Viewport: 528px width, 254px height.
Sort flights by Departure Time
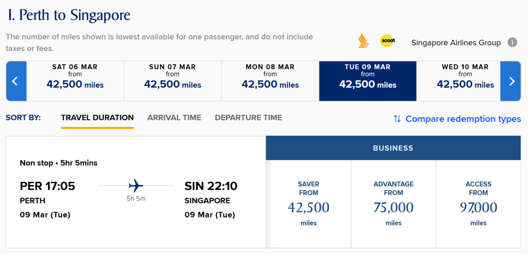[x=248, y=118]
